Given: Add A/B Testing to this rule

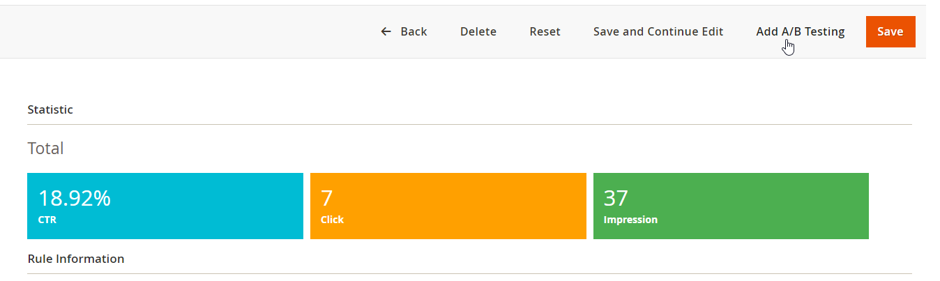Looking at the screenshot, I should tap(800, 31).
